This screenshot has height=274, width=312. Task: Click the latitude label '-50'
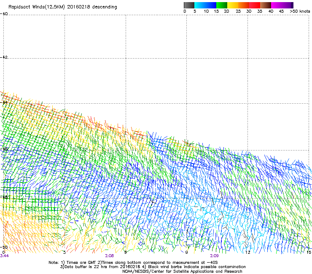tap(4, 247)
